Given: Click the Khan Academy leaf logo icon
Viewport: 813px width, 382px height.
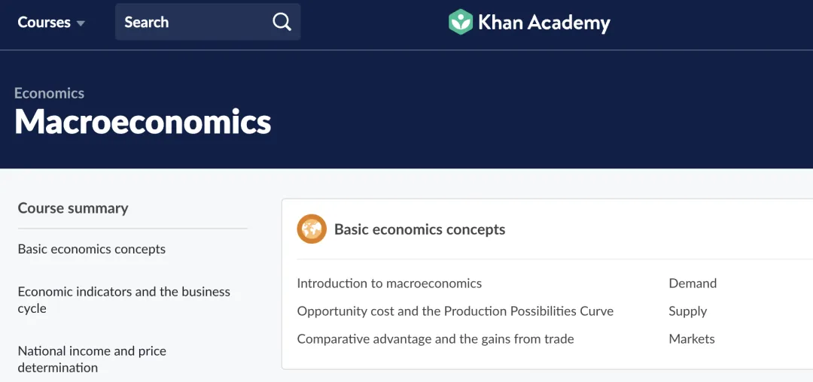Looking at the screenshot, I should coord(460,22).
